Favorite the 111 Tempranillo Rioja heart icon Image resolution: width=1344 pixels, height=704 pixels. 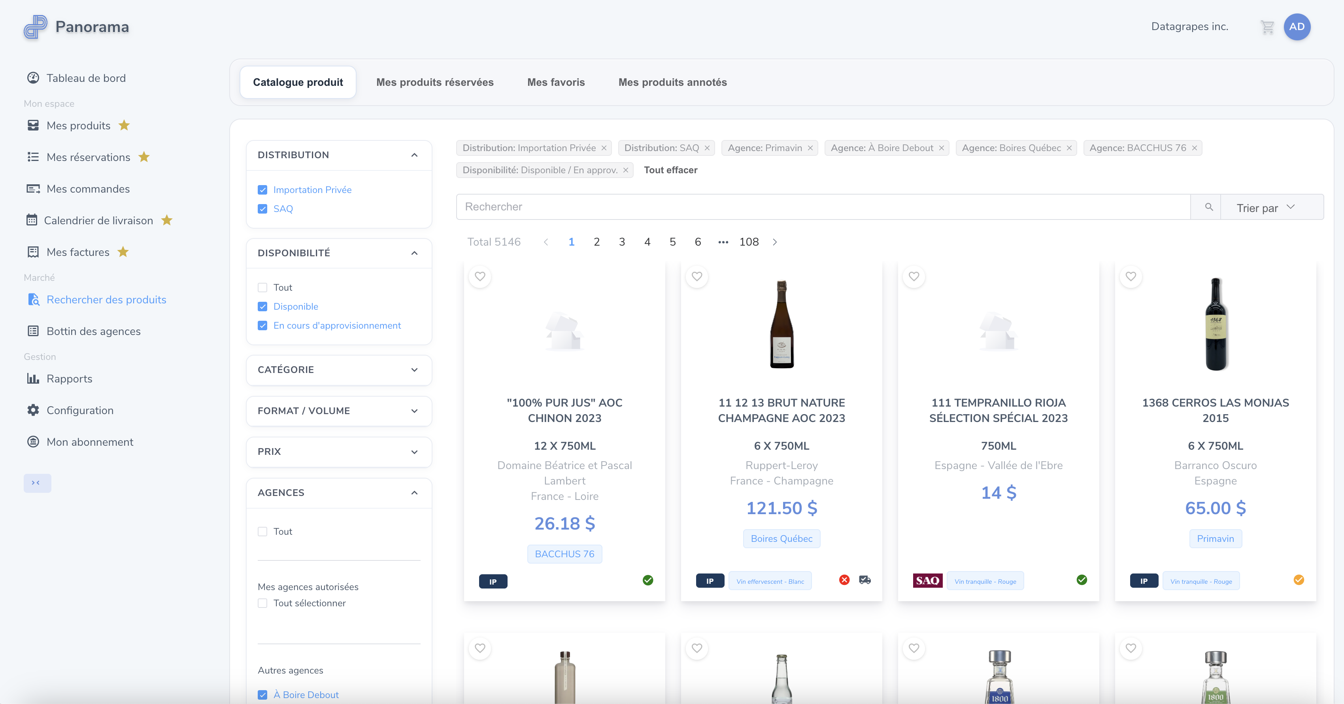914,276
